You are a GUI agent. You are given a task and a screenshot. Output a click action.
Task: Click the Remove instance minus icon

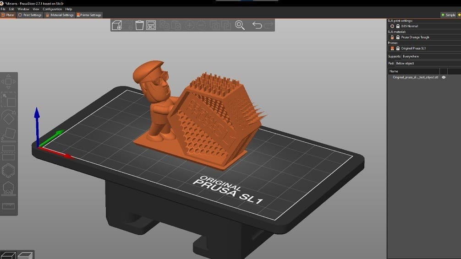pos(201,25)
